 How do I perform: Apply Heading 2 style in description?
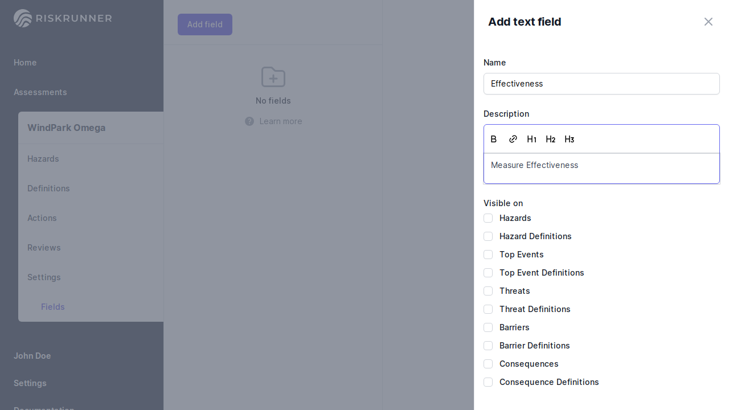coord(550,140)
